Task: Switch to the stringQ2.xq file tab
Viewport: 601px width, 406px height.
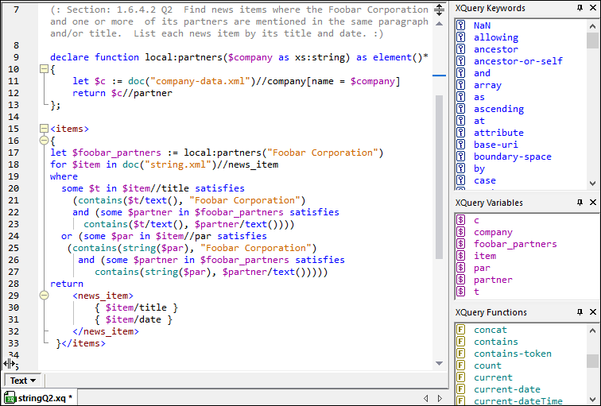Action: (x=40, y=397)
